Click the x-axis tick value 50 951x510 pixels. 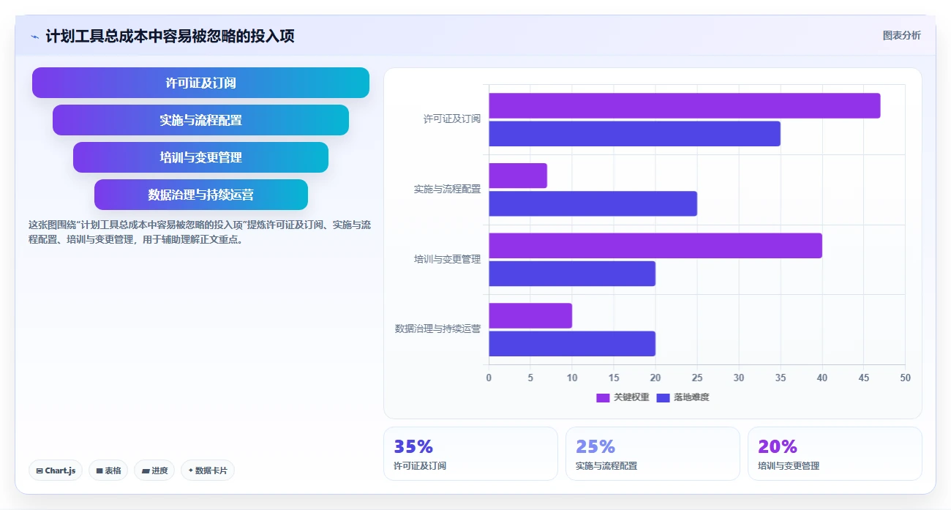tap(905, 378)
